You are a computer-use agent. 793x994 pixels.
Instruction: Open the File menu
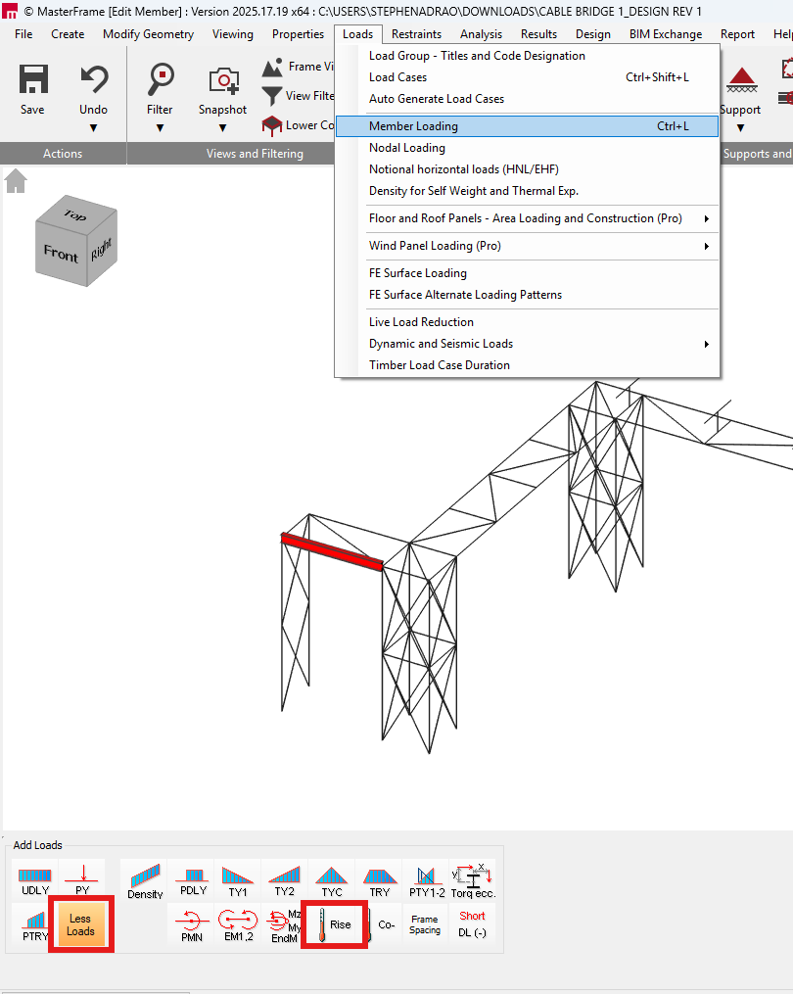[23, 34]
